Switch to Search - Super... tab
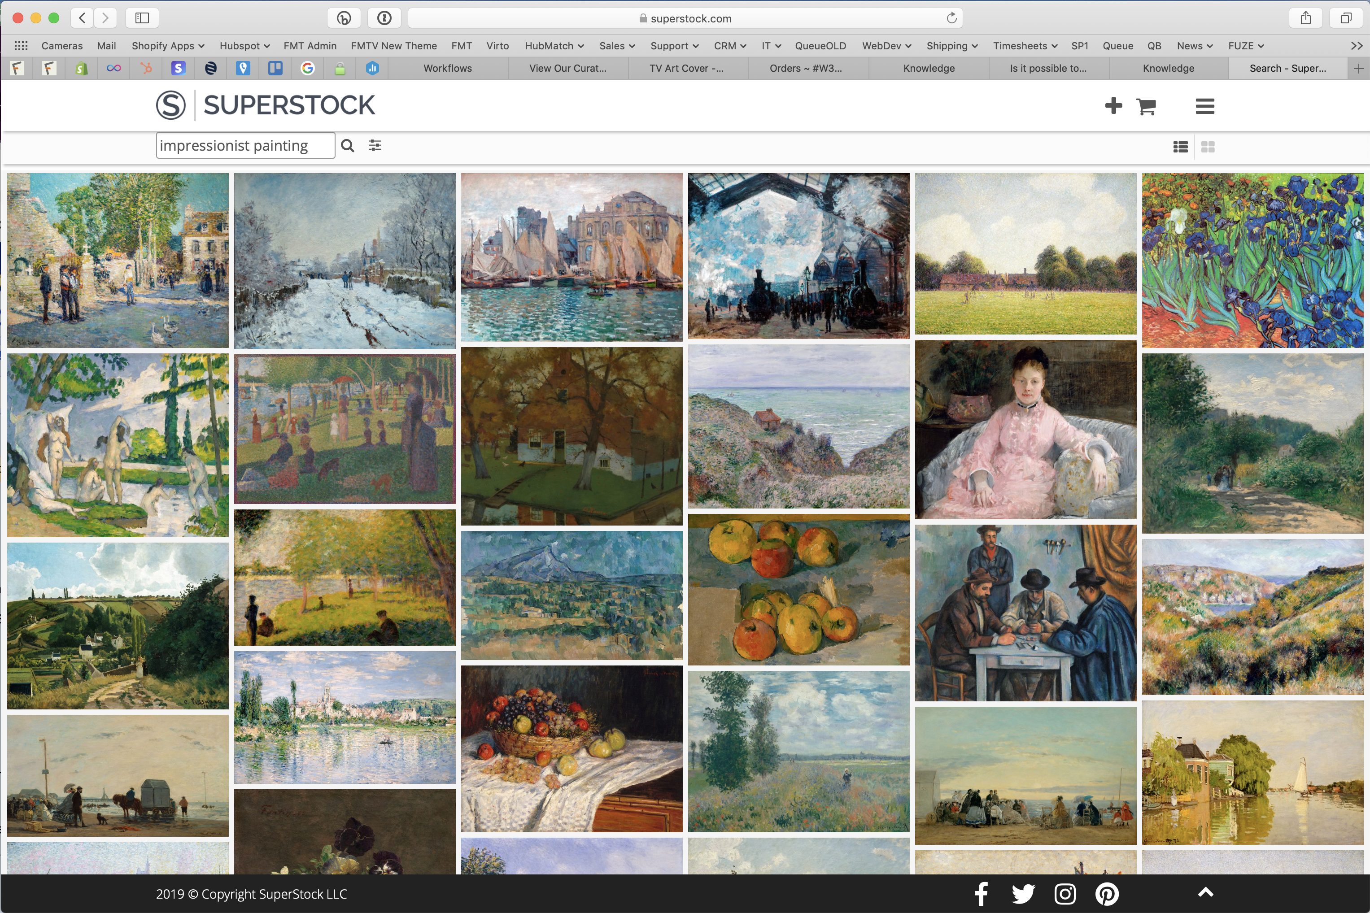This screenshot has height=913, width=1370. pyautogui.click(x=1288, y=68)
